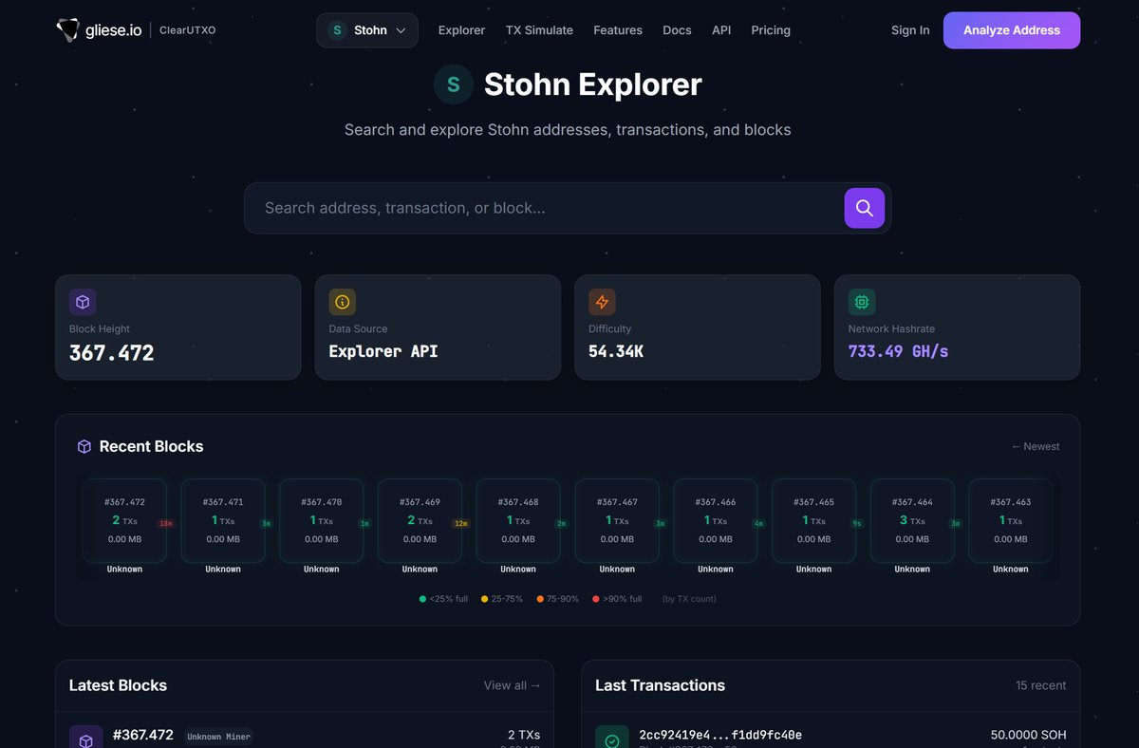Go to TX Simulate page
This screenshot has width=1139, height=748.
tap(539, 30)
